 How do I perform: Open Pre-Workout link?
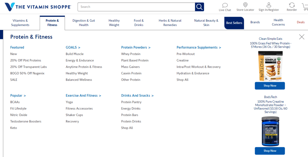click(x=186, y=54)
